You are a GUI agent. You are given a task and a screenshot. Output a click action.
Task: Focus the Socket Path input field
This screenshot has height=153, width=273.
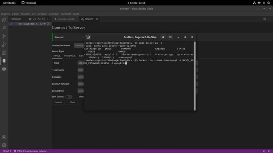tap(81, 91)
